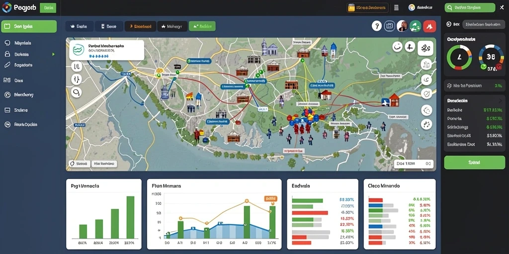Open the gray dropdown field in the right panel
The width and height of the screenshot is (509, 254).
coord(484,24)
